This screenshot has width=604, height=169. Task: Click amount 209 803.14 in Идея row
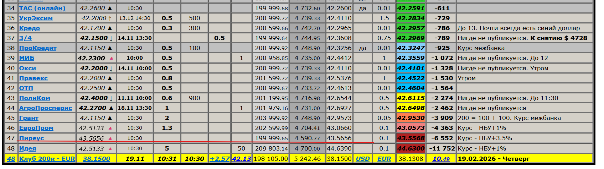pos(272,148)
